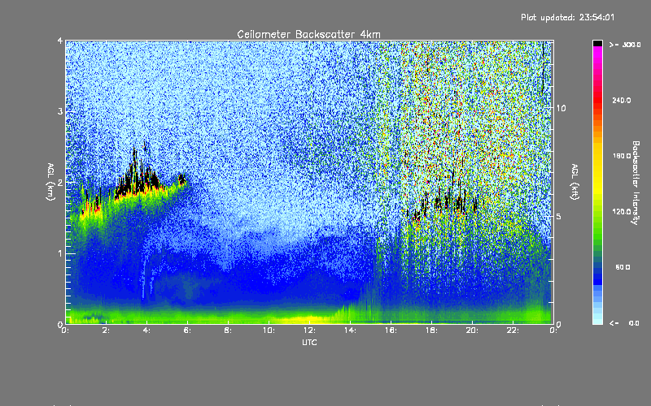Select the "AGL (km)" axis label

tap(51, 182)
